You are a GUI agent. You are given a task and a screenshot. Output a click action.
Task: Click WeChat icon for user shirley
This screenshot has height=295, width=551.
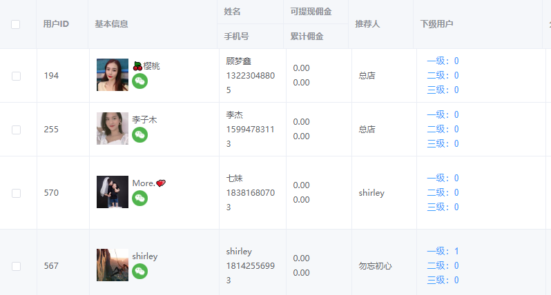point(140,272)
